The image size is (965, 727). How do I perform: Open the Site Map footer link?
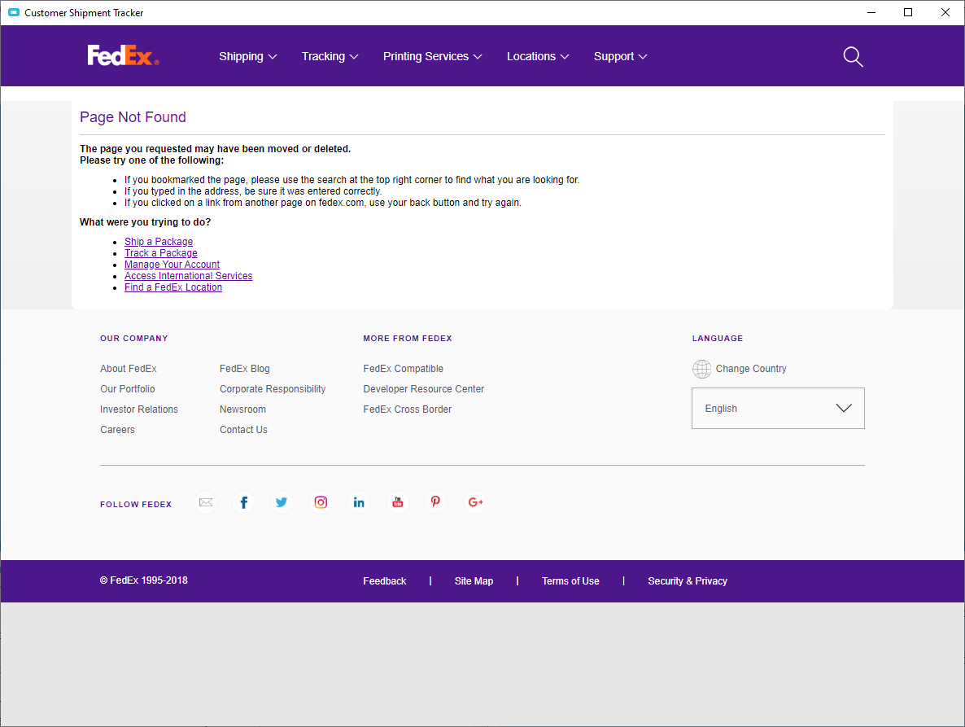point(474,581)
